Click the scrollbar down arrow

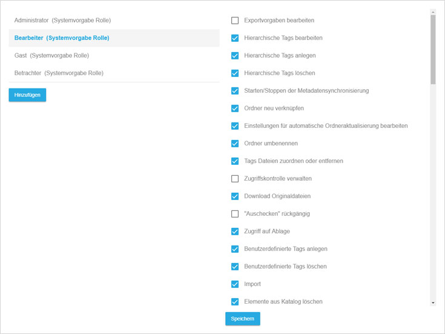pyautogui.click(x=433, y=302)
